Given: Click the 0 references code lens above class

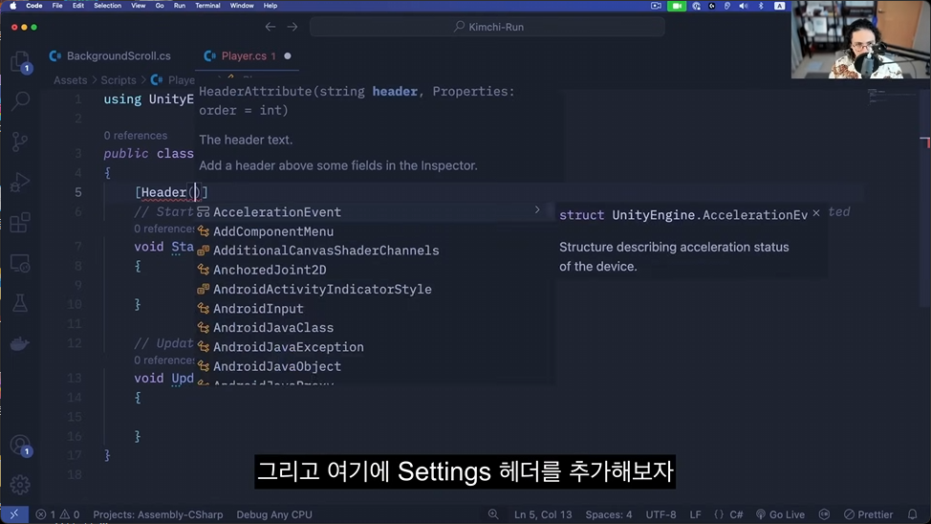Looking at the screenshot, I should pos(136,136).
